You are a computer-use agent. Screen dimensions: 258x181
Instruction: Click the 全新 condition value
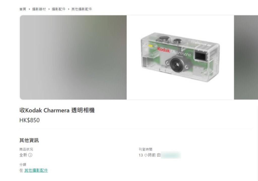tap(23, 155)
